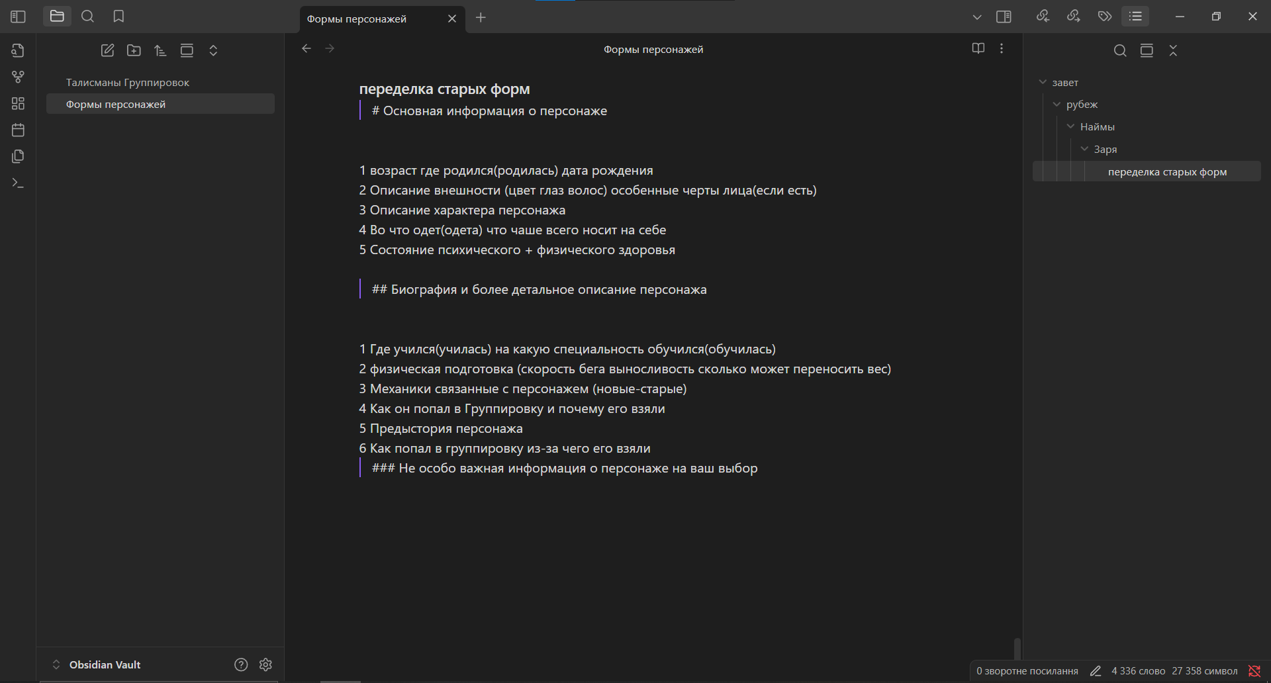Viewport: 1271px width, 683px height.
Task: Open help icon
Action: [x=241, y=664]
